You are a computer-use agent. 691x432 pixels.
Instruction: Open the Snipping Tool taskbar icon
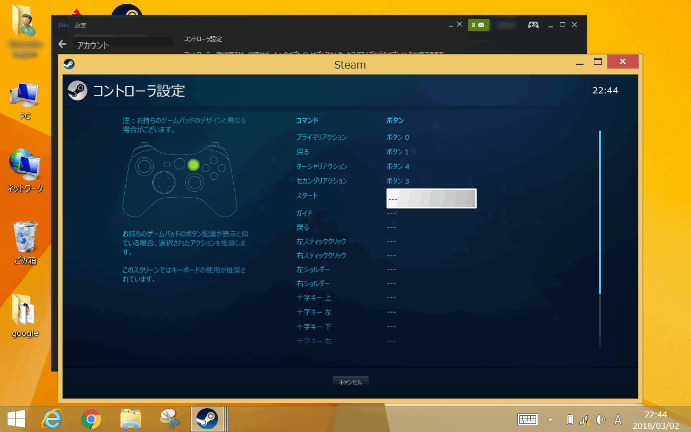[170, 418]
